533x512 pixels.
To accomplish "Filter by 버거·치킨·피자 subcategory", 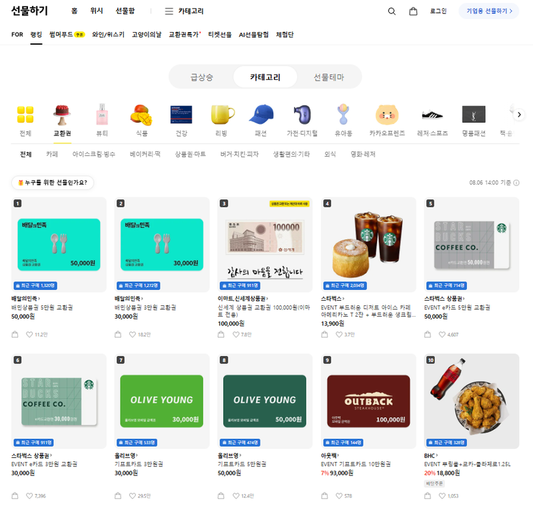I will click(x=239, y=154).
